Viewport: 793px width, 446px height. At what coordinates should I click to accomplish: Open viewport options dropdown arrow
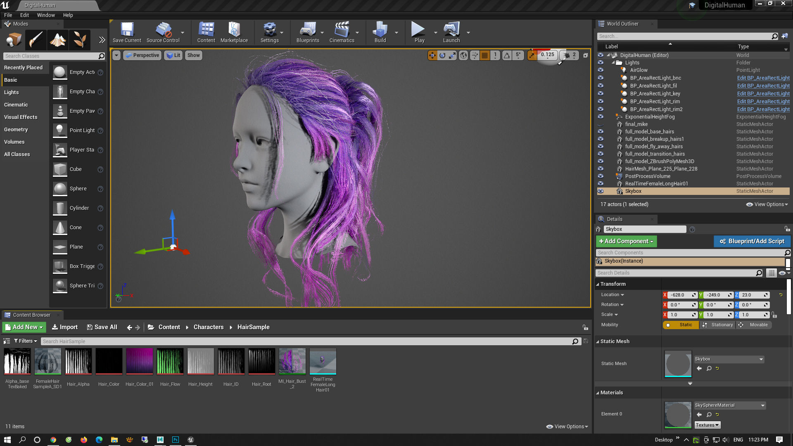tap(116, 55)
